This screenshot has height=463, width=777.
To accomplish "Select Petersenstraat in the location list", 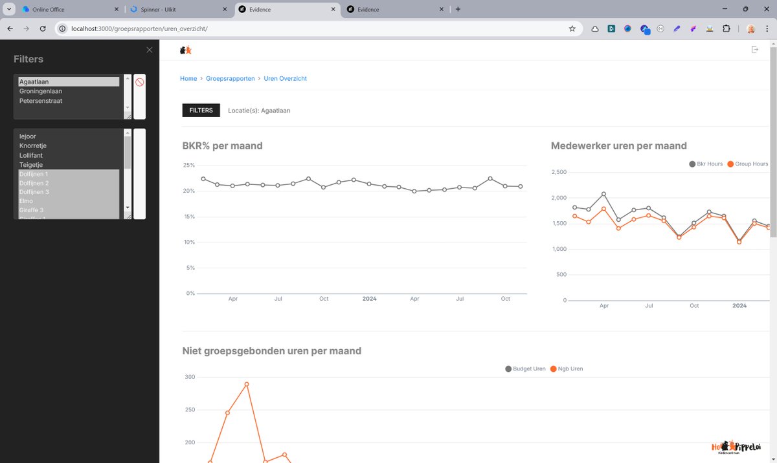I will coord(69,101).
